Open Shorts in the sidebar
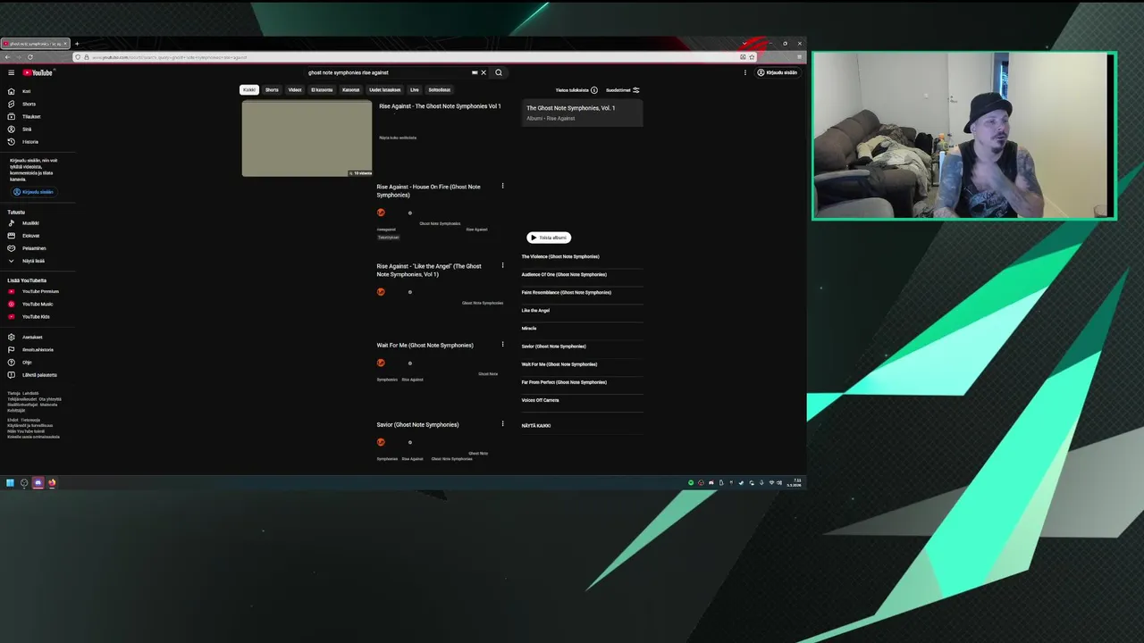The width and height of the screenshot is (1144, 643). (x=29, y=104)
